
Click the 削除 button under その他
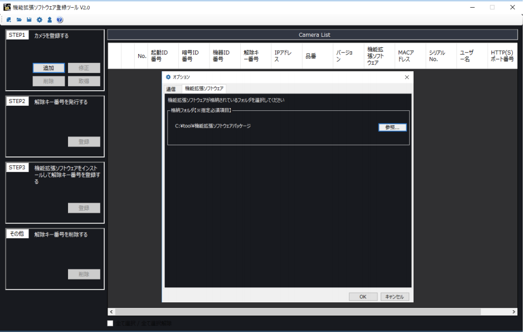click(84, 274)
